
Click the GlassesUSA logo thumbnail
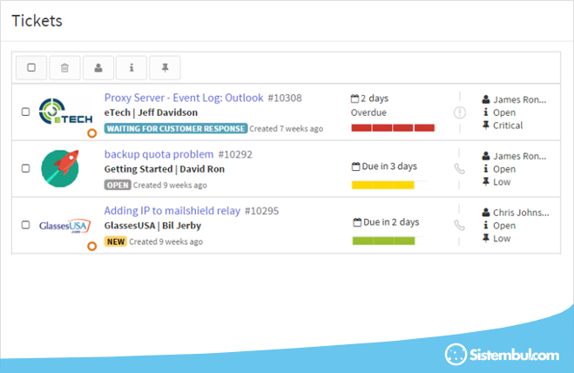click(x=65, y=225)
